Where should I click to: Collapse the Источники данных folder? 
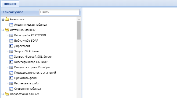(x=3, y=30)
